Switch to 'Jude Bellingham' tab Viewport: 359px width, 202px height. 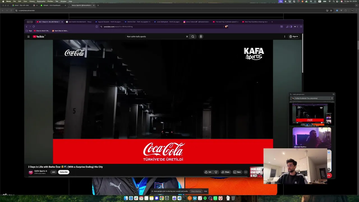click(167, 22)
